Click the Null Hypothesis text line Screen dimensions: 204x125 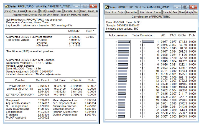point(34,19)
